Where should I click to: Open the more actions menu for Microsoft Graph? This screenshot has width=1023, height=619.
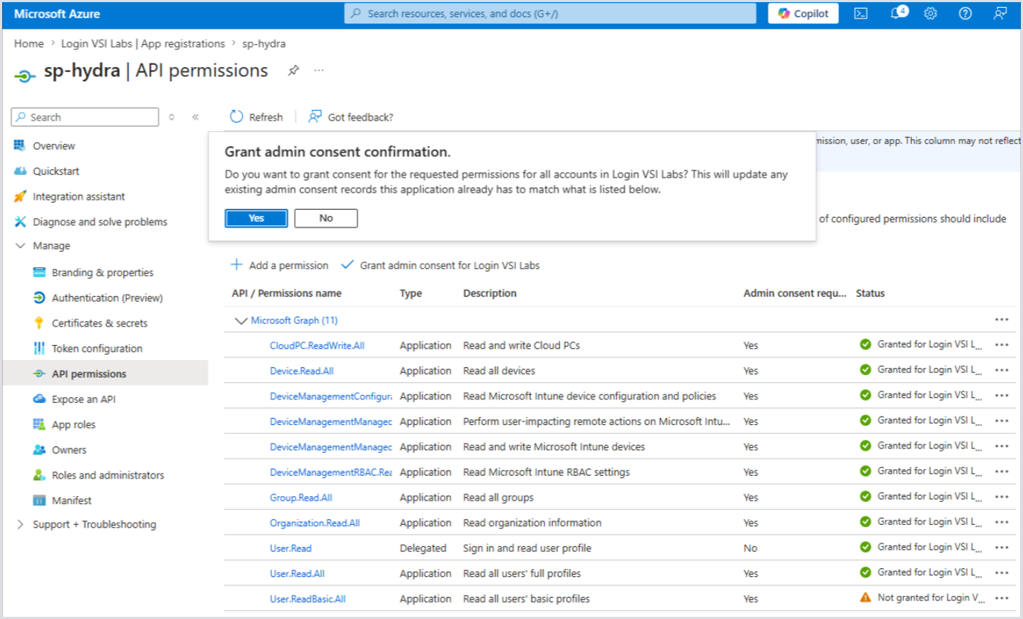1002,319
